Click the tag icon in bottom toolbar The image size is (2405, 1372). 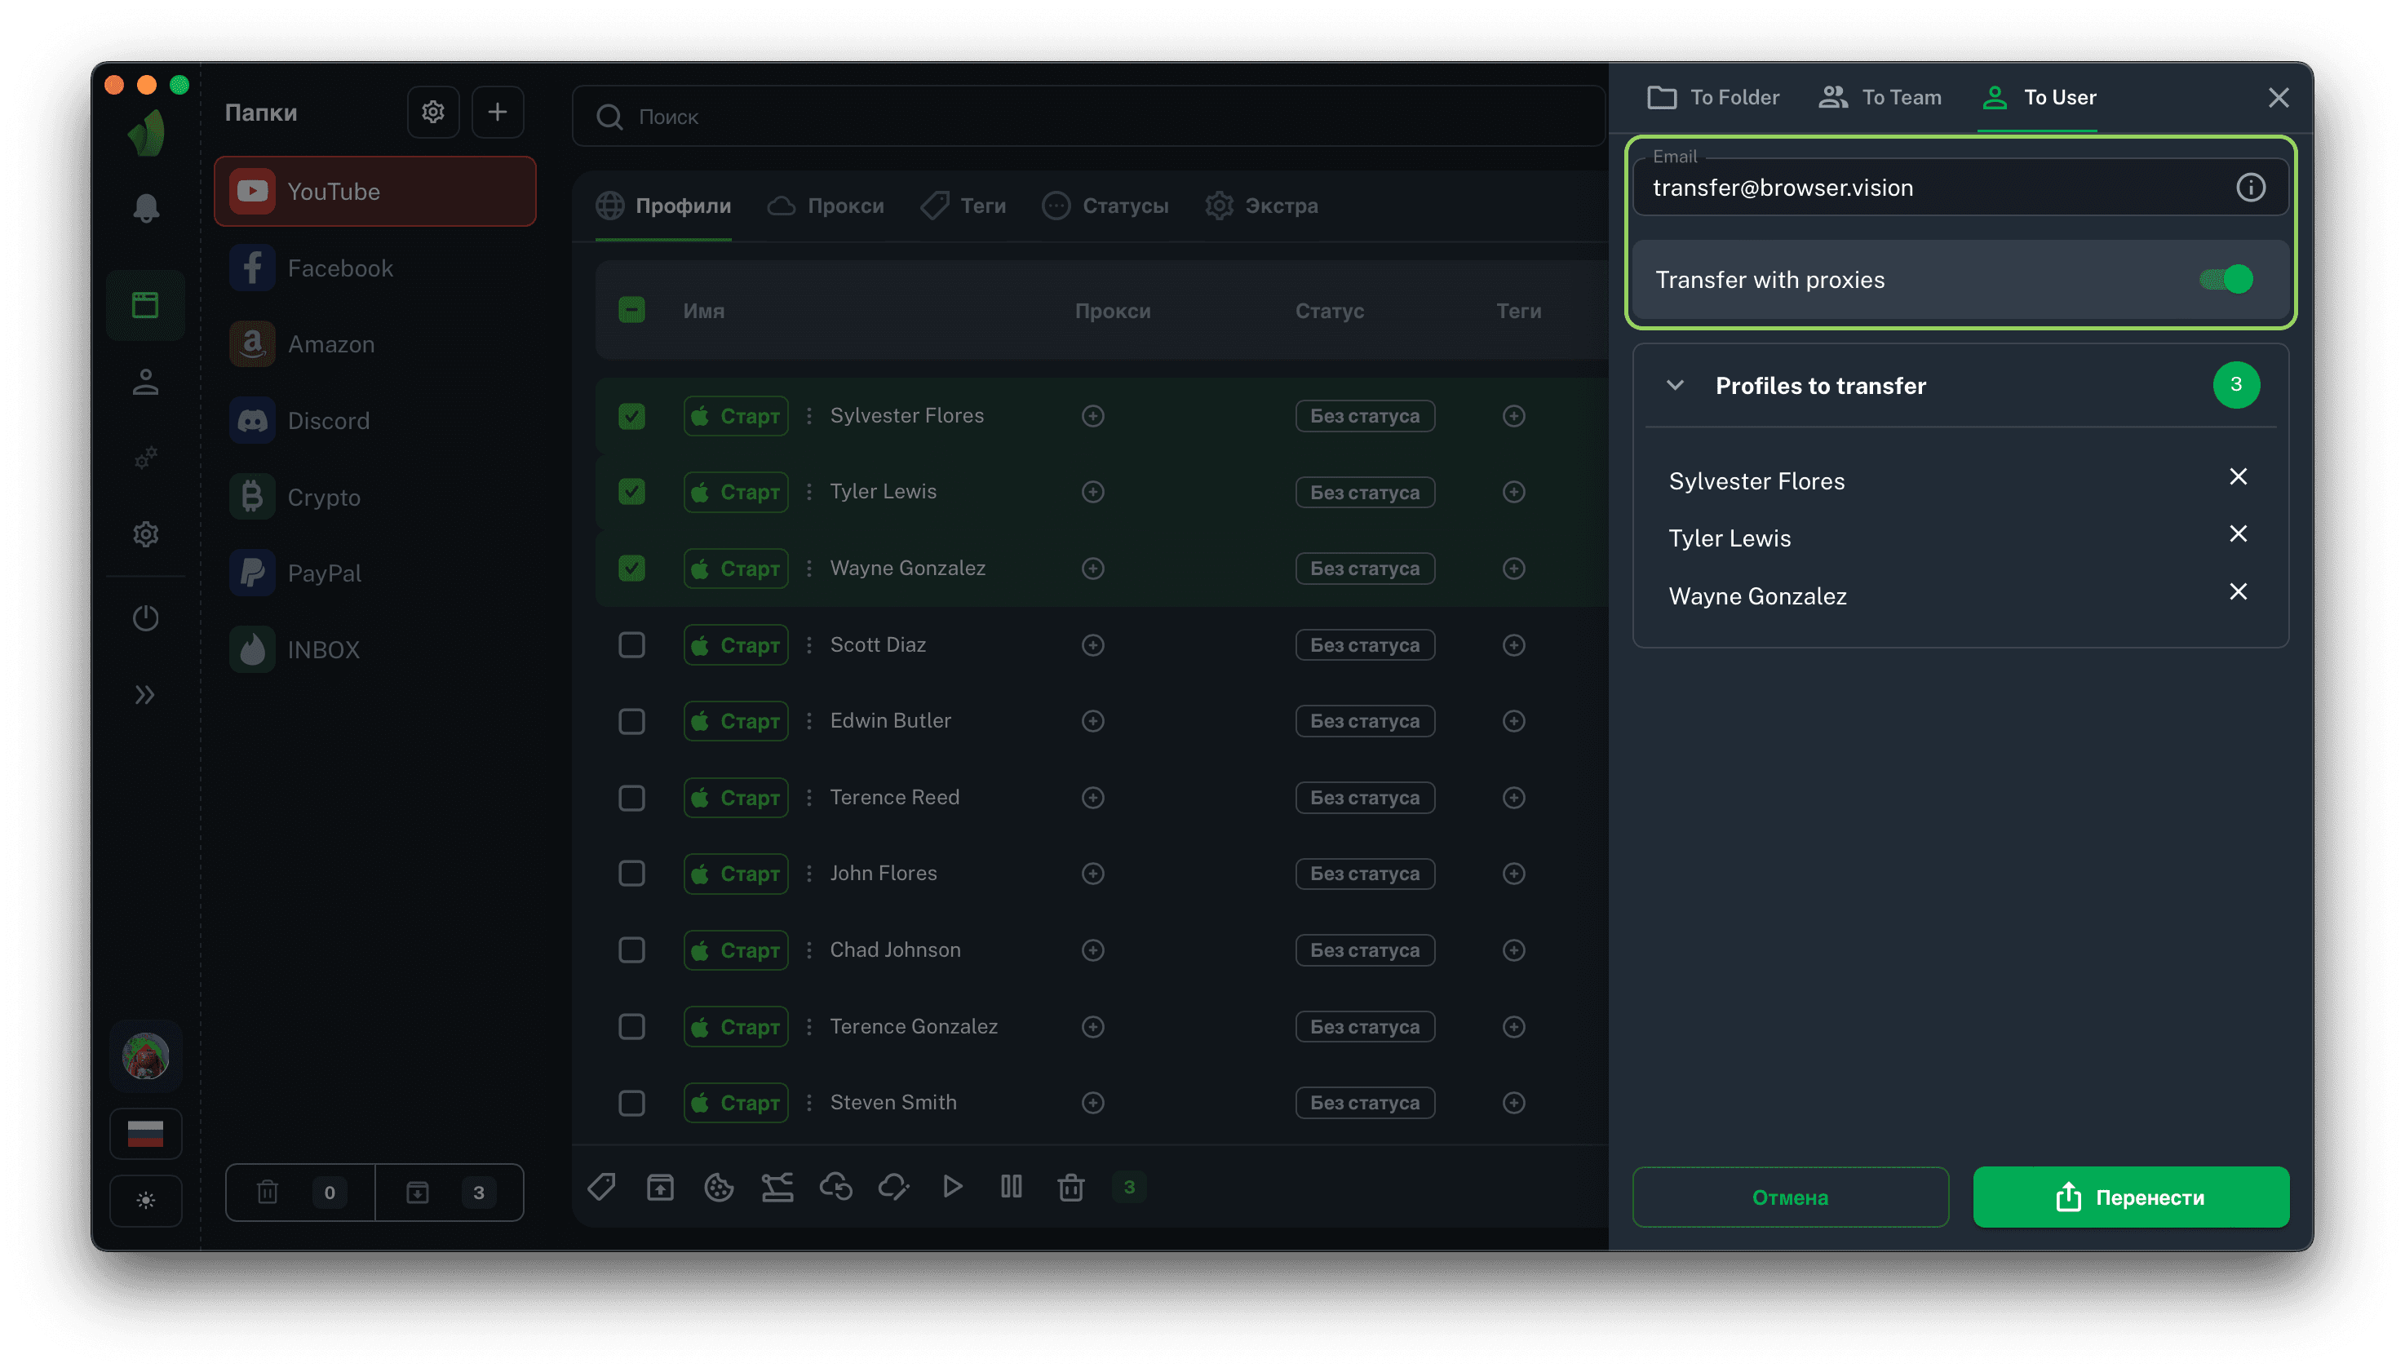pos(602,1188)
